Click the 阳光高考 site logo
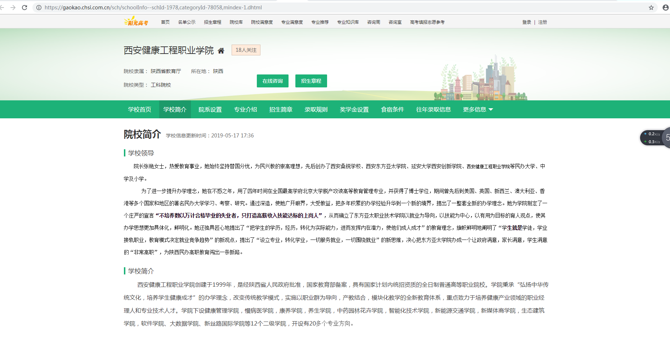The height and width of the screenshot is (346, 670). click(136, 21)
